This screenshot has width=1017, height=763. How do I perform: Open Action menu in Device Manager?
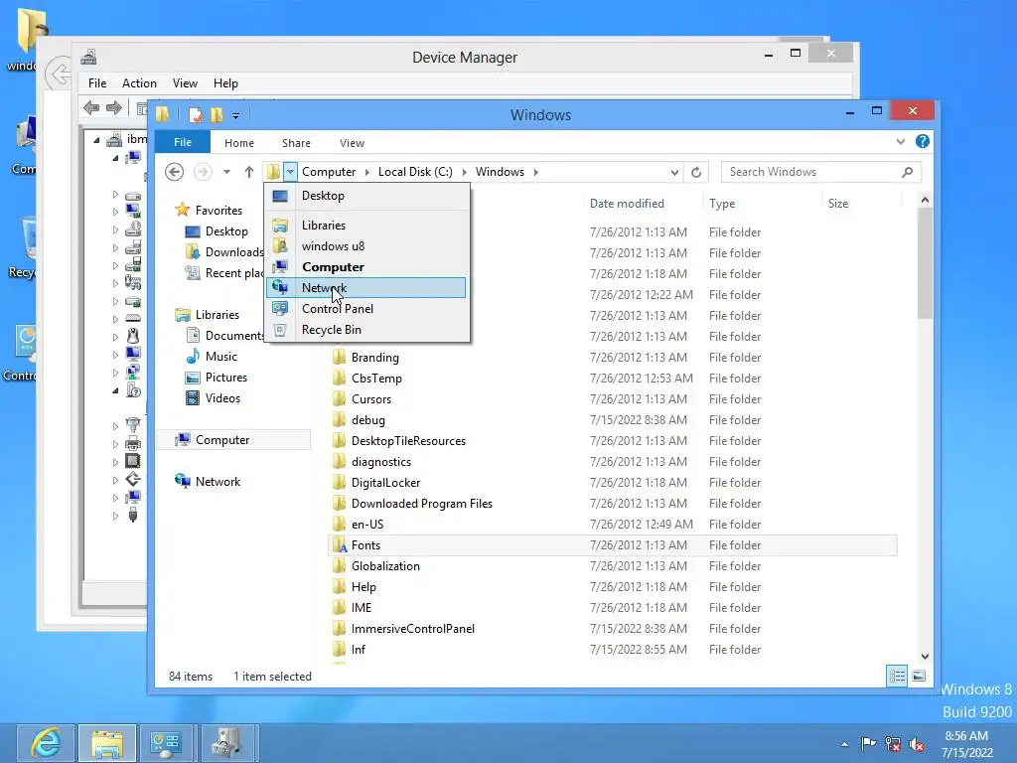(x=139, y=83)
